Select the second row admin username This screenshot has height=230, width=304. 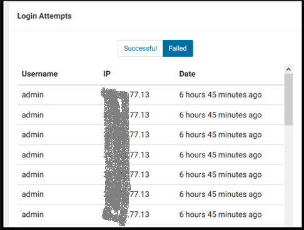pyautogui.click(x=33, y=115)
